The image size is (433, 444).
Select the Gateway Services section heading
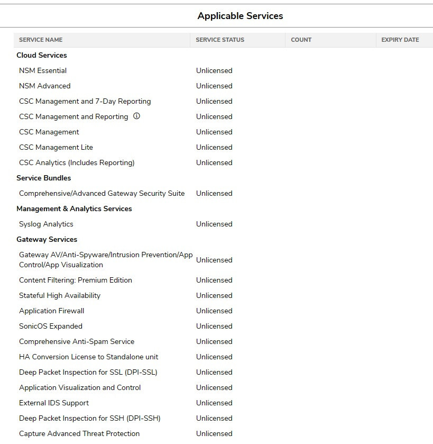click(47, 240)
